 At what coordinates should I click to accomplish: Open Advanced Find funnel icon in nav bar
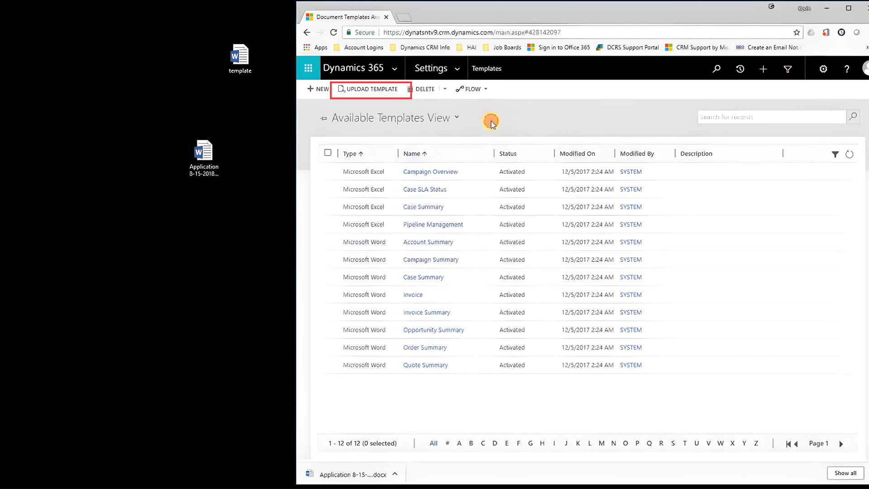788,69
